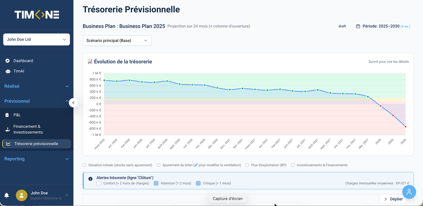Image resolution: width=423 pixels, height=206 pixels.
Task: Enable Situation initiale checkbox
Action: click(84, 165)
